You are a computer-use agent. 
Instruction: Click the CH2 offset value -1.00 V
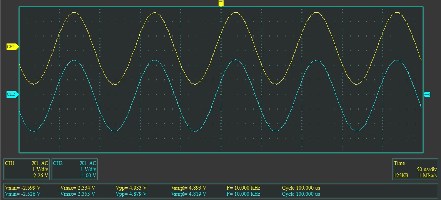click(88, 176)
